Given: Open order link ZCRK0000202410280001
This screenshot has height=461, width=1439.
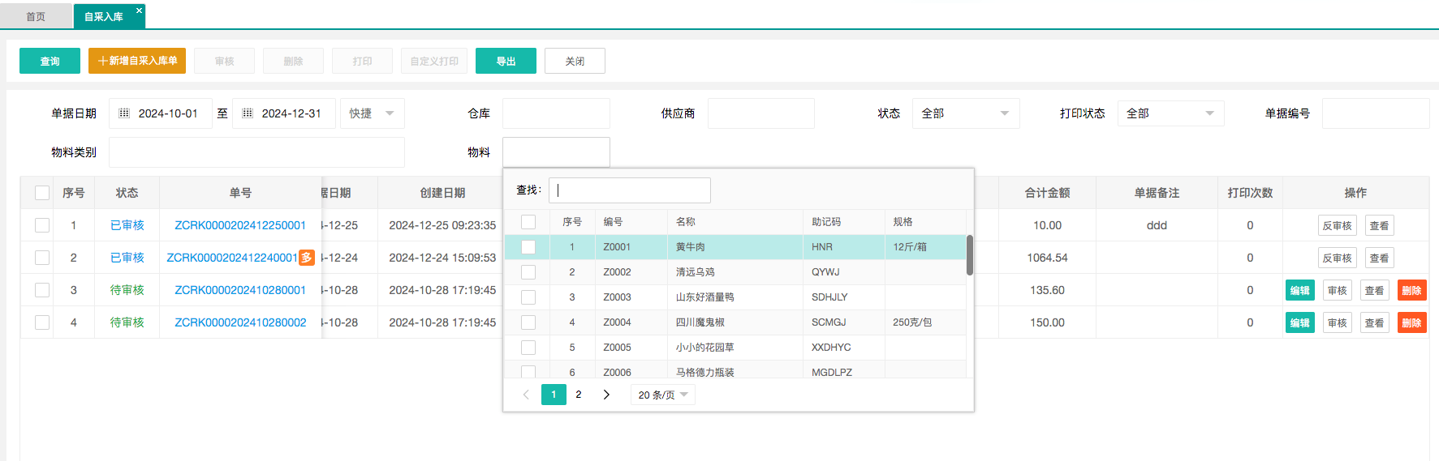Looking at the screenshot, I should [240, 290].
